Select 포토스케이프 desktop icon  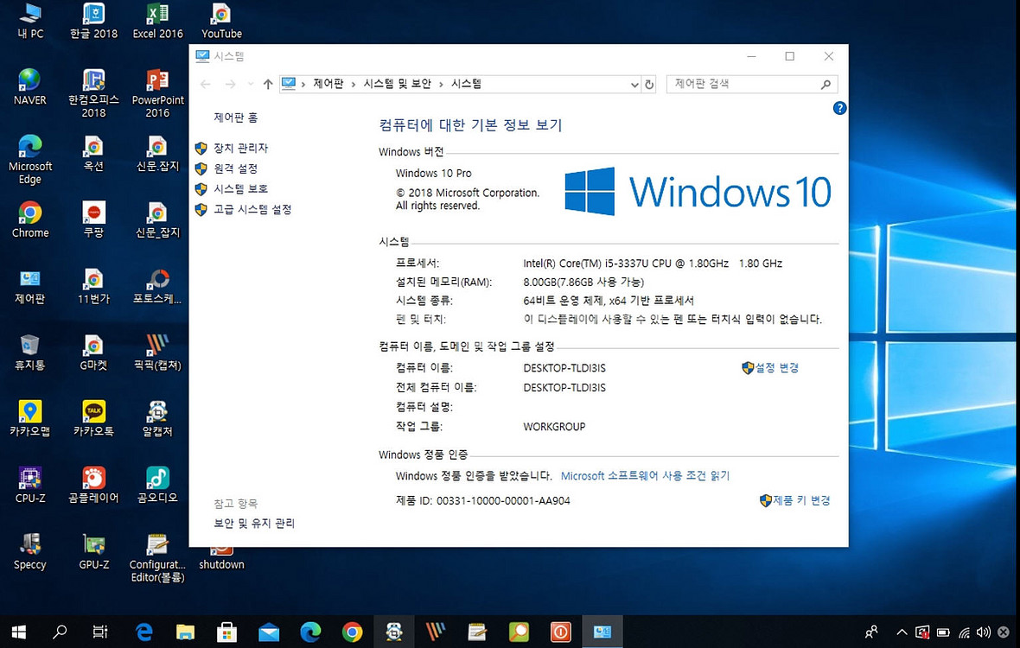pos(157,286)
